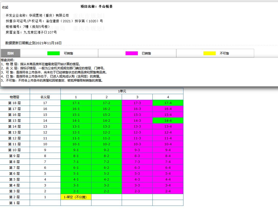Click the 名义层 column header

45,97
